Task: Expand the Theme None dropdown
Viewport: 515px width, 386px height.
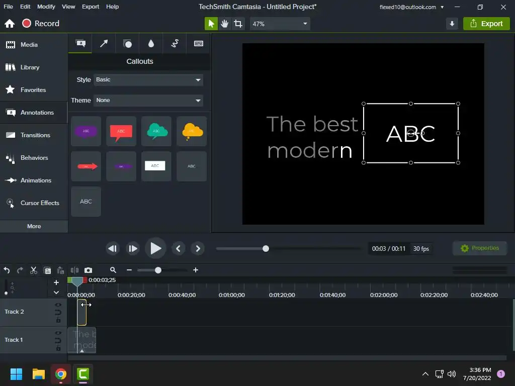Action: click(148, 101)
